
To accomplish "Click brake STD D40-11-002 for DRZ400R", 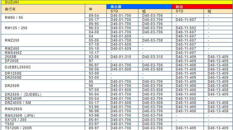I will tap(186, 99).
